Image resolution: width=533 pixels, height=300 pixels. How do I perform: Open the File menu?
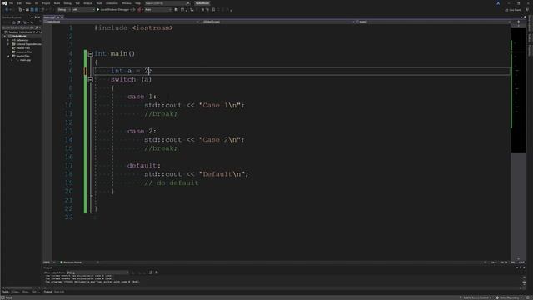(11, 3)
